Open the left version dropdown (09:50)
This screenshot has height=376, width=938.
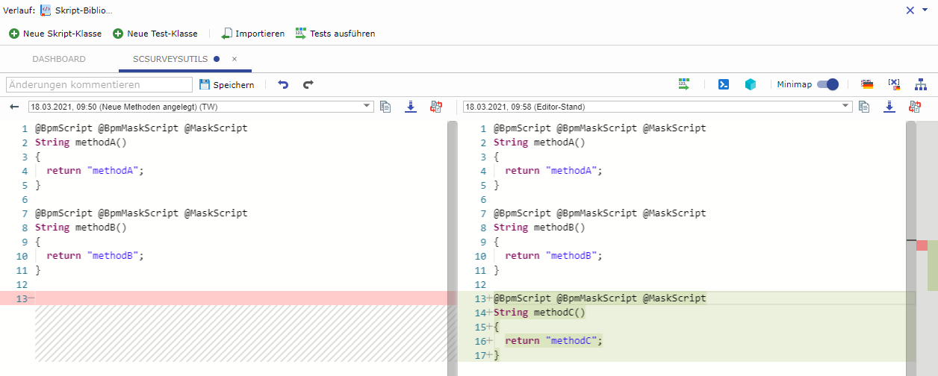point(200,107)
